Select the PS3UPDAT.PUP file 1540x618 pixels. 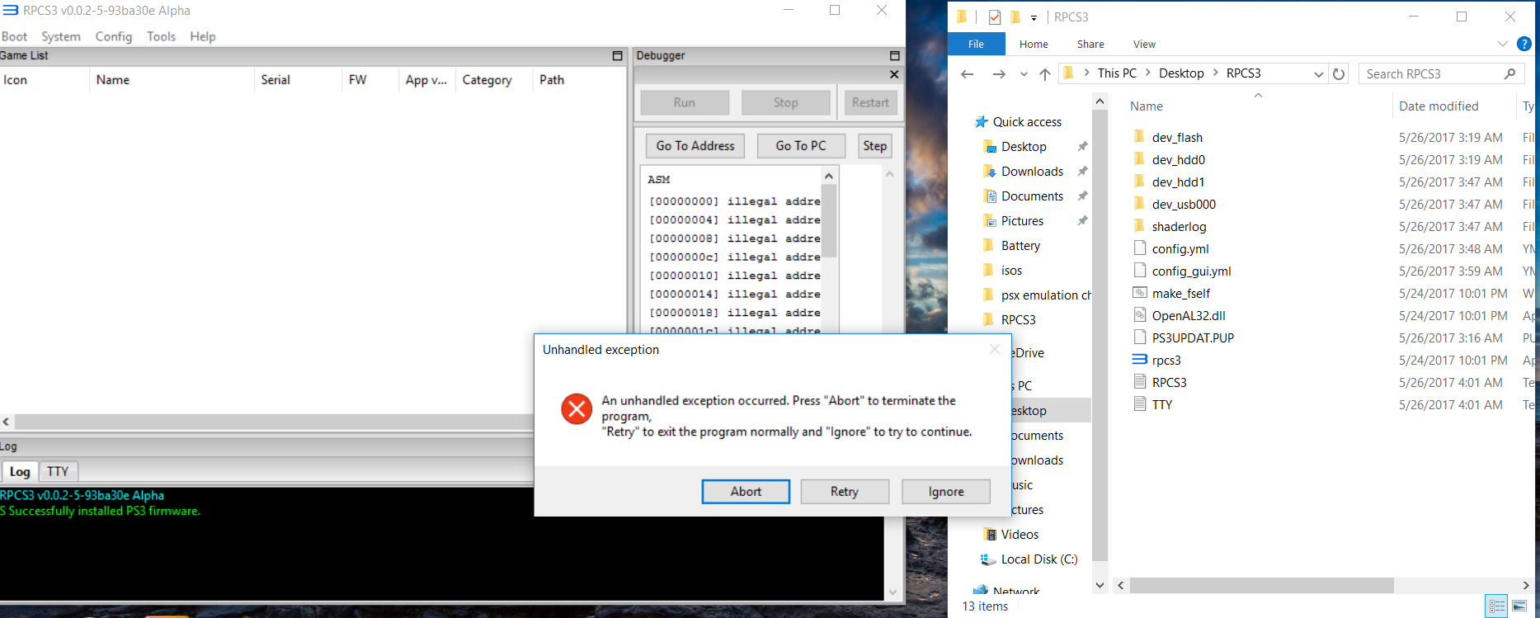click(1193, 337)
